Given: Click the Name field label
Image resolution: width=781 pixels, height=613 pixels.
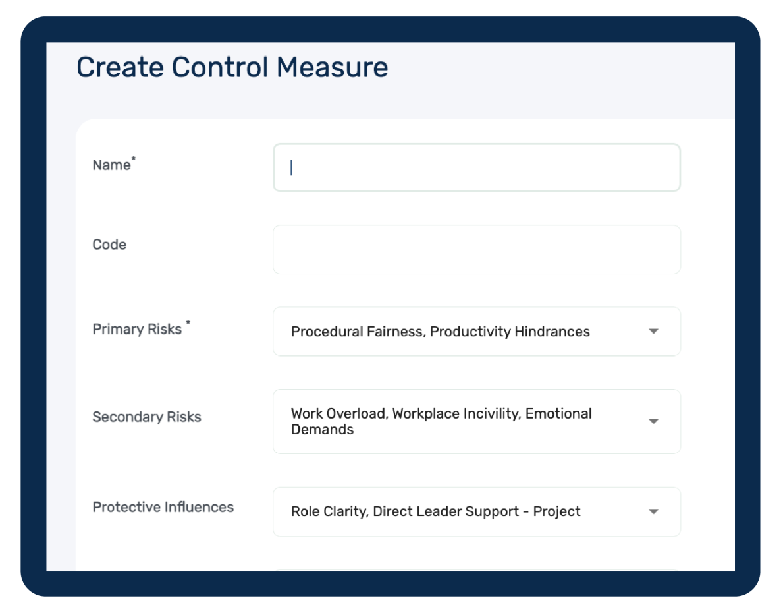Looking at the screenshot, I should 111,165.
